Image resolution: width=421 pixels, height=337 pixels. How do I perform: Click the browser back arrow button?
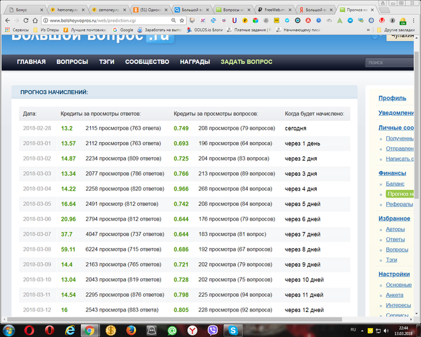pyautogui.click(x=8, y=20)
